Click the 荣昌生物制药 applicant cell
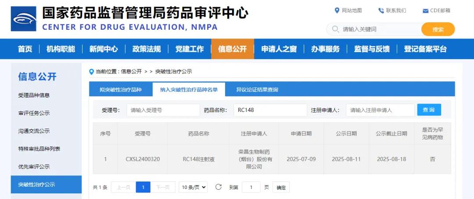The width and height of the screenshot is (474, 199). (x=254, y=159)
